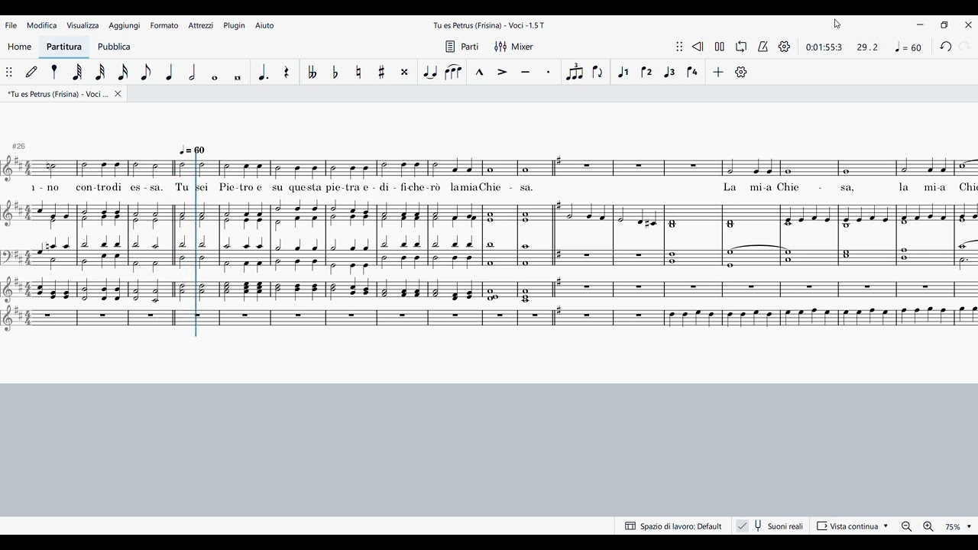Apply sharp accidental

pos(381,72)
